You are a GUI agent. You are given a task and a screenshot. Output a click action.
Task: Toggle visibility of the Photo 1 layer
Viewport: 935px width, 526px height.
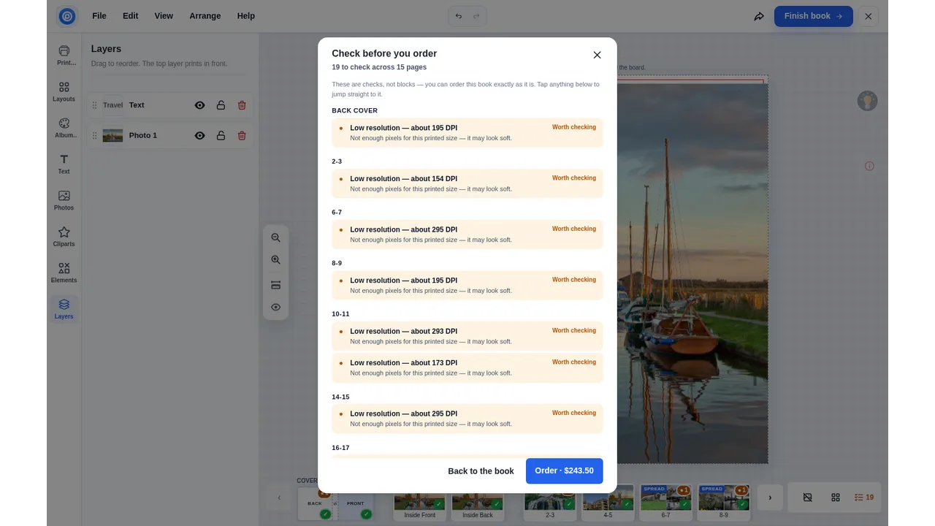(199, 136)
